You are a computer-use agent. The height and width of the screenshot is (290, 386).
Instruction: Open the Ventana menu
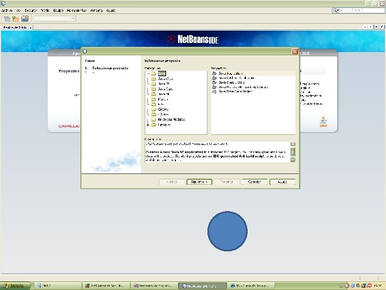[x=96, y=10]
